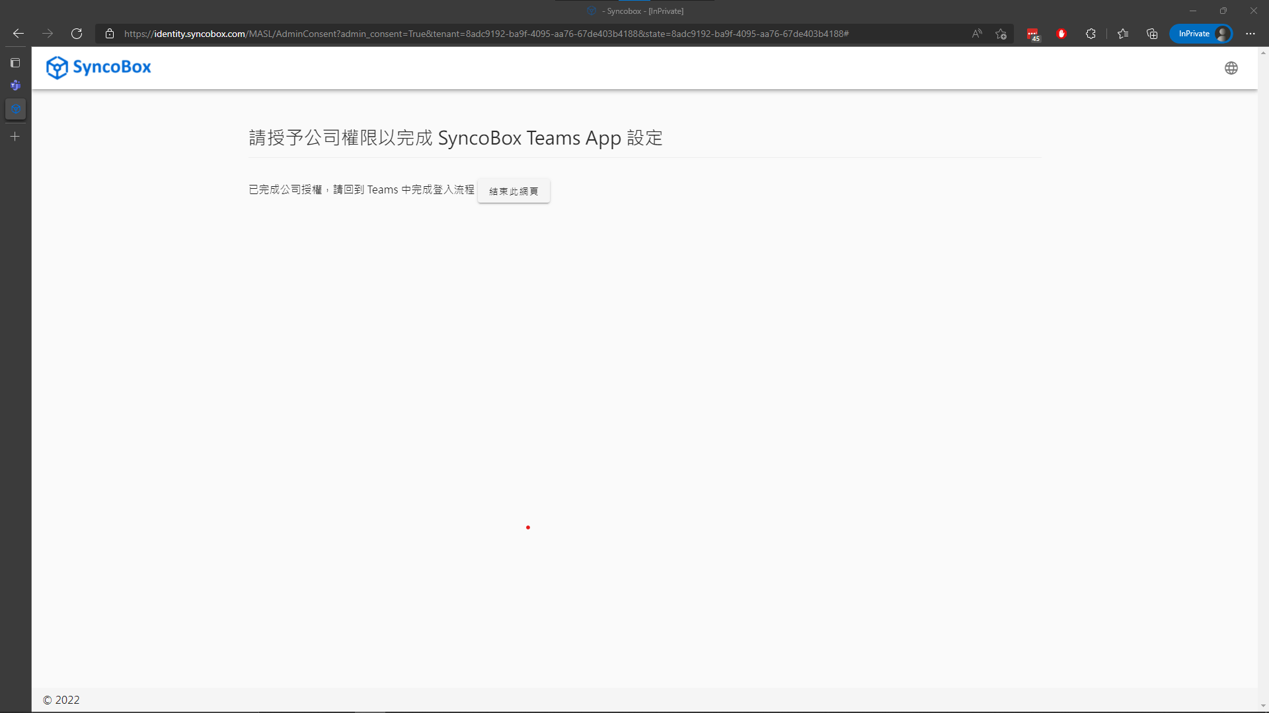Image resolution: width=1269 pixels, height=713 pixels.
Task: Open the Favorites list
Action: (1123, 34)
